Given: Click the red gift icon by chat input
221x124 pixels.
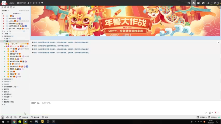Looking at the screenshot, I should pyautogui.click(x=215, y=113).
